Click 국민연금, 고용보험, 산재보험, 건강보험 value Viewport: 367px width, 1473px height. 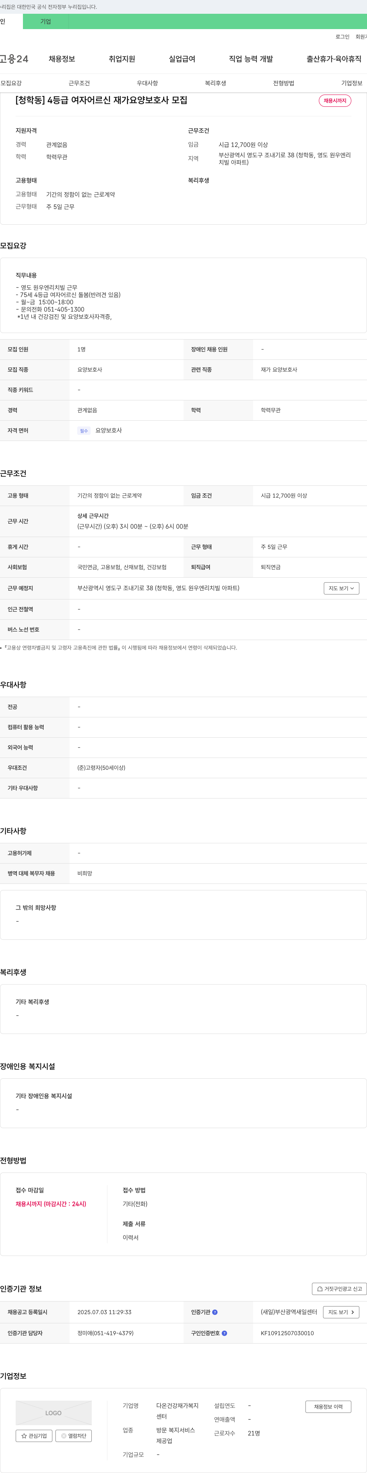(122, 567)
